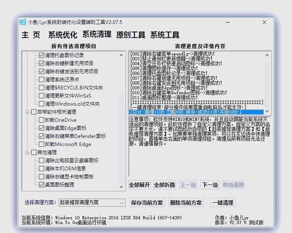Tick the 自带软件相关清理 group checkbox
This screenshot has height=233, width=292.
point(34,112)
